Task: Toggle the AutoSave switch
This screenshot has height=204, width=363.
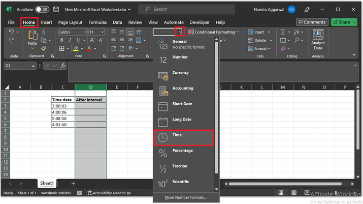Action: [42, 9]
